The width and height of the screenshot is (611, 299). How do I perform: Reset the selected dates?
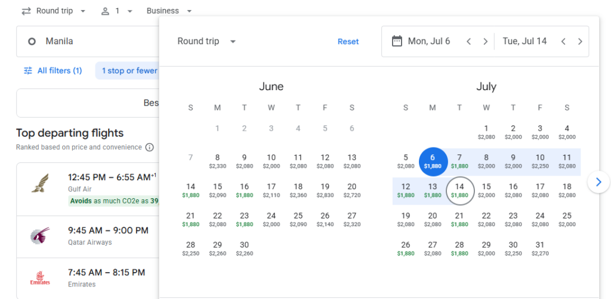[x=348, y=42]
